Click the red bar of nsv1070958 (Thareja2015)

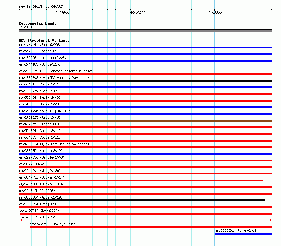[x=151, y=227]
